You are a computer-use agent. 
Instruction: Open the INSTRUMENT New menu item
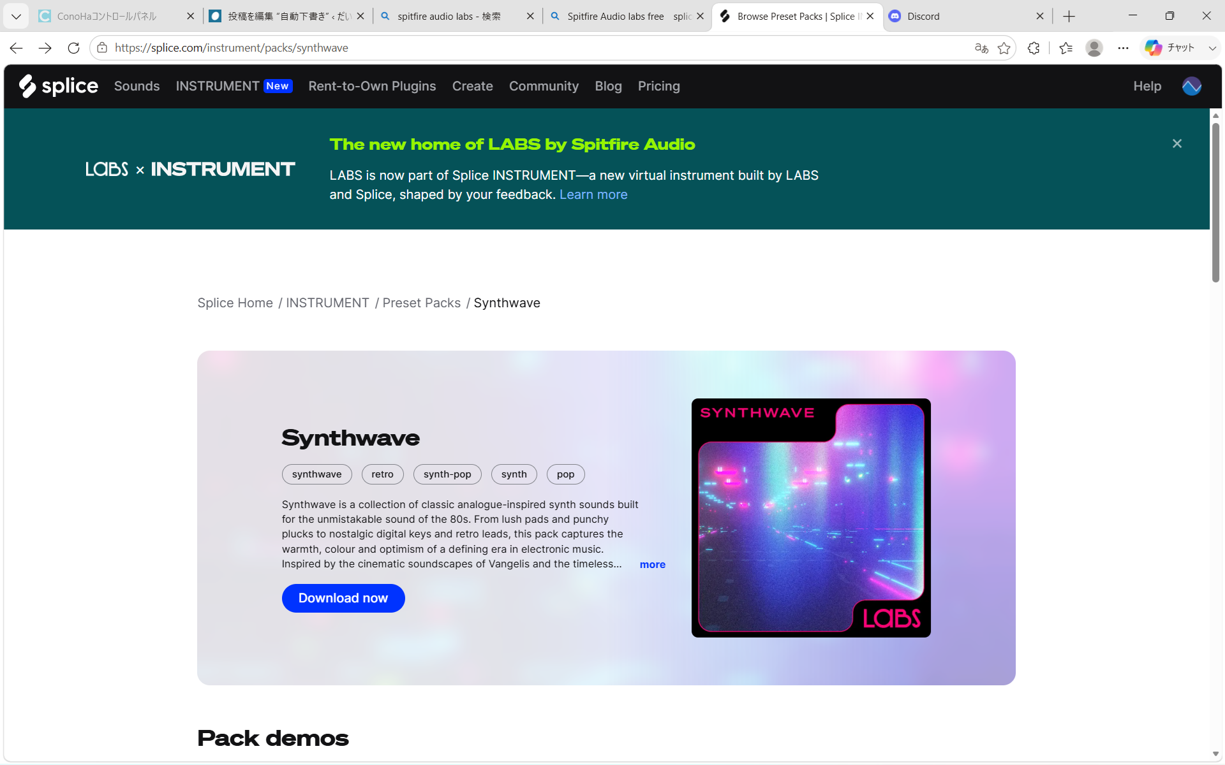coord(234,86)
